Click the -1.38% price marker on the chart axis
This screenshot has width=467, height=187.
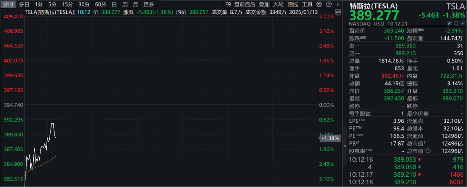click(329, 138)
